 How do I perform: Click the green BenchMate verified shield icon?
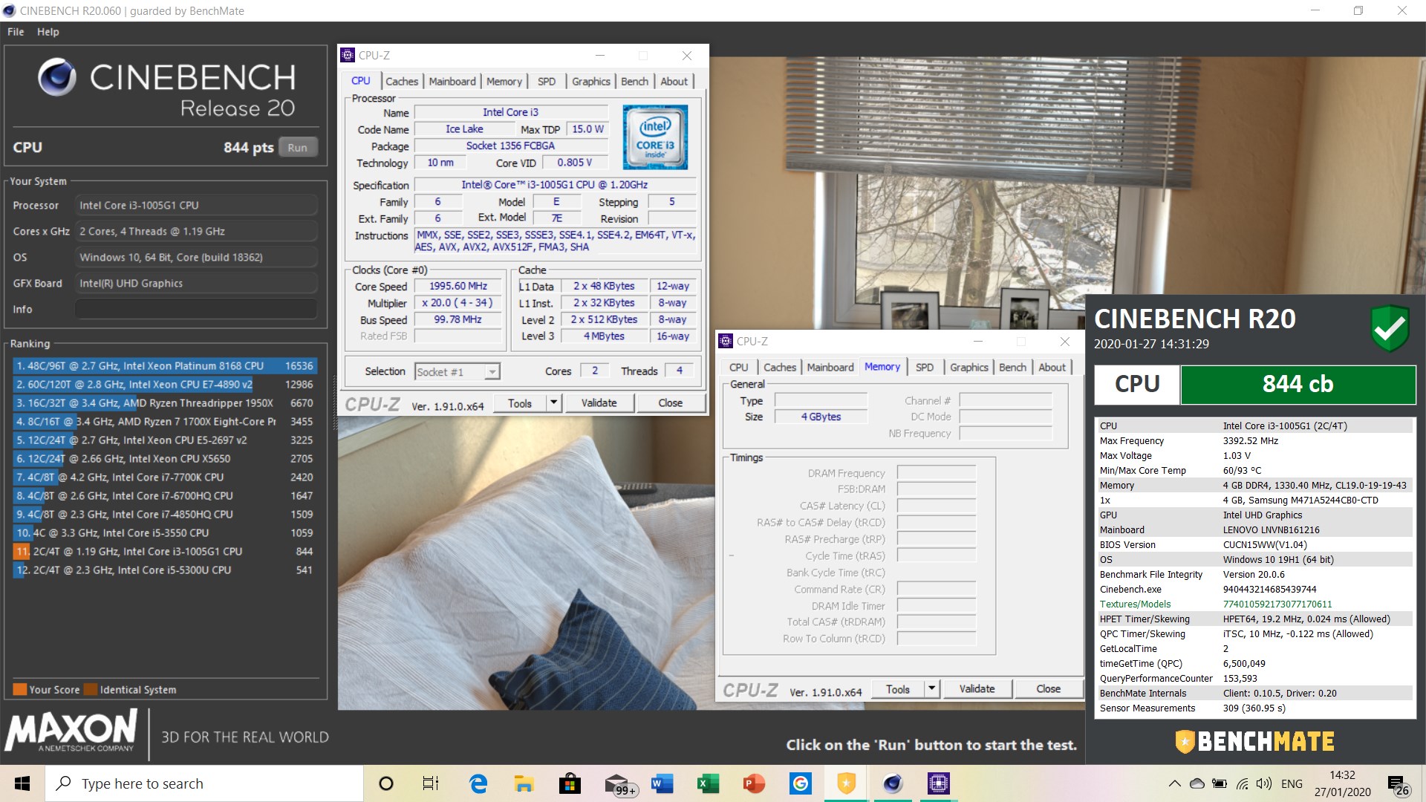pyautogui.click(x=1390, y=327)
